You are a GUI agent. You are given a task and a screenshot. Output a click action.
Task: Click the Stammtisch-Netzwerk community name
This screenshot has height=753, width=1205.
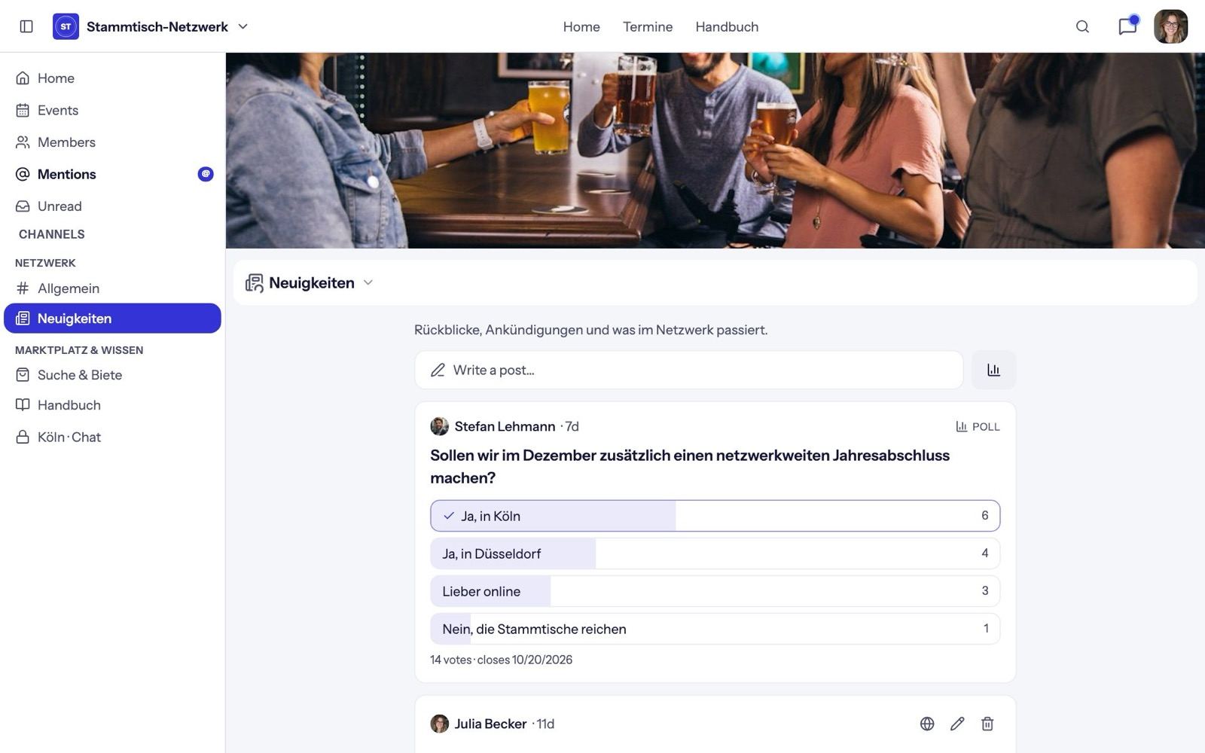[157, 26]
